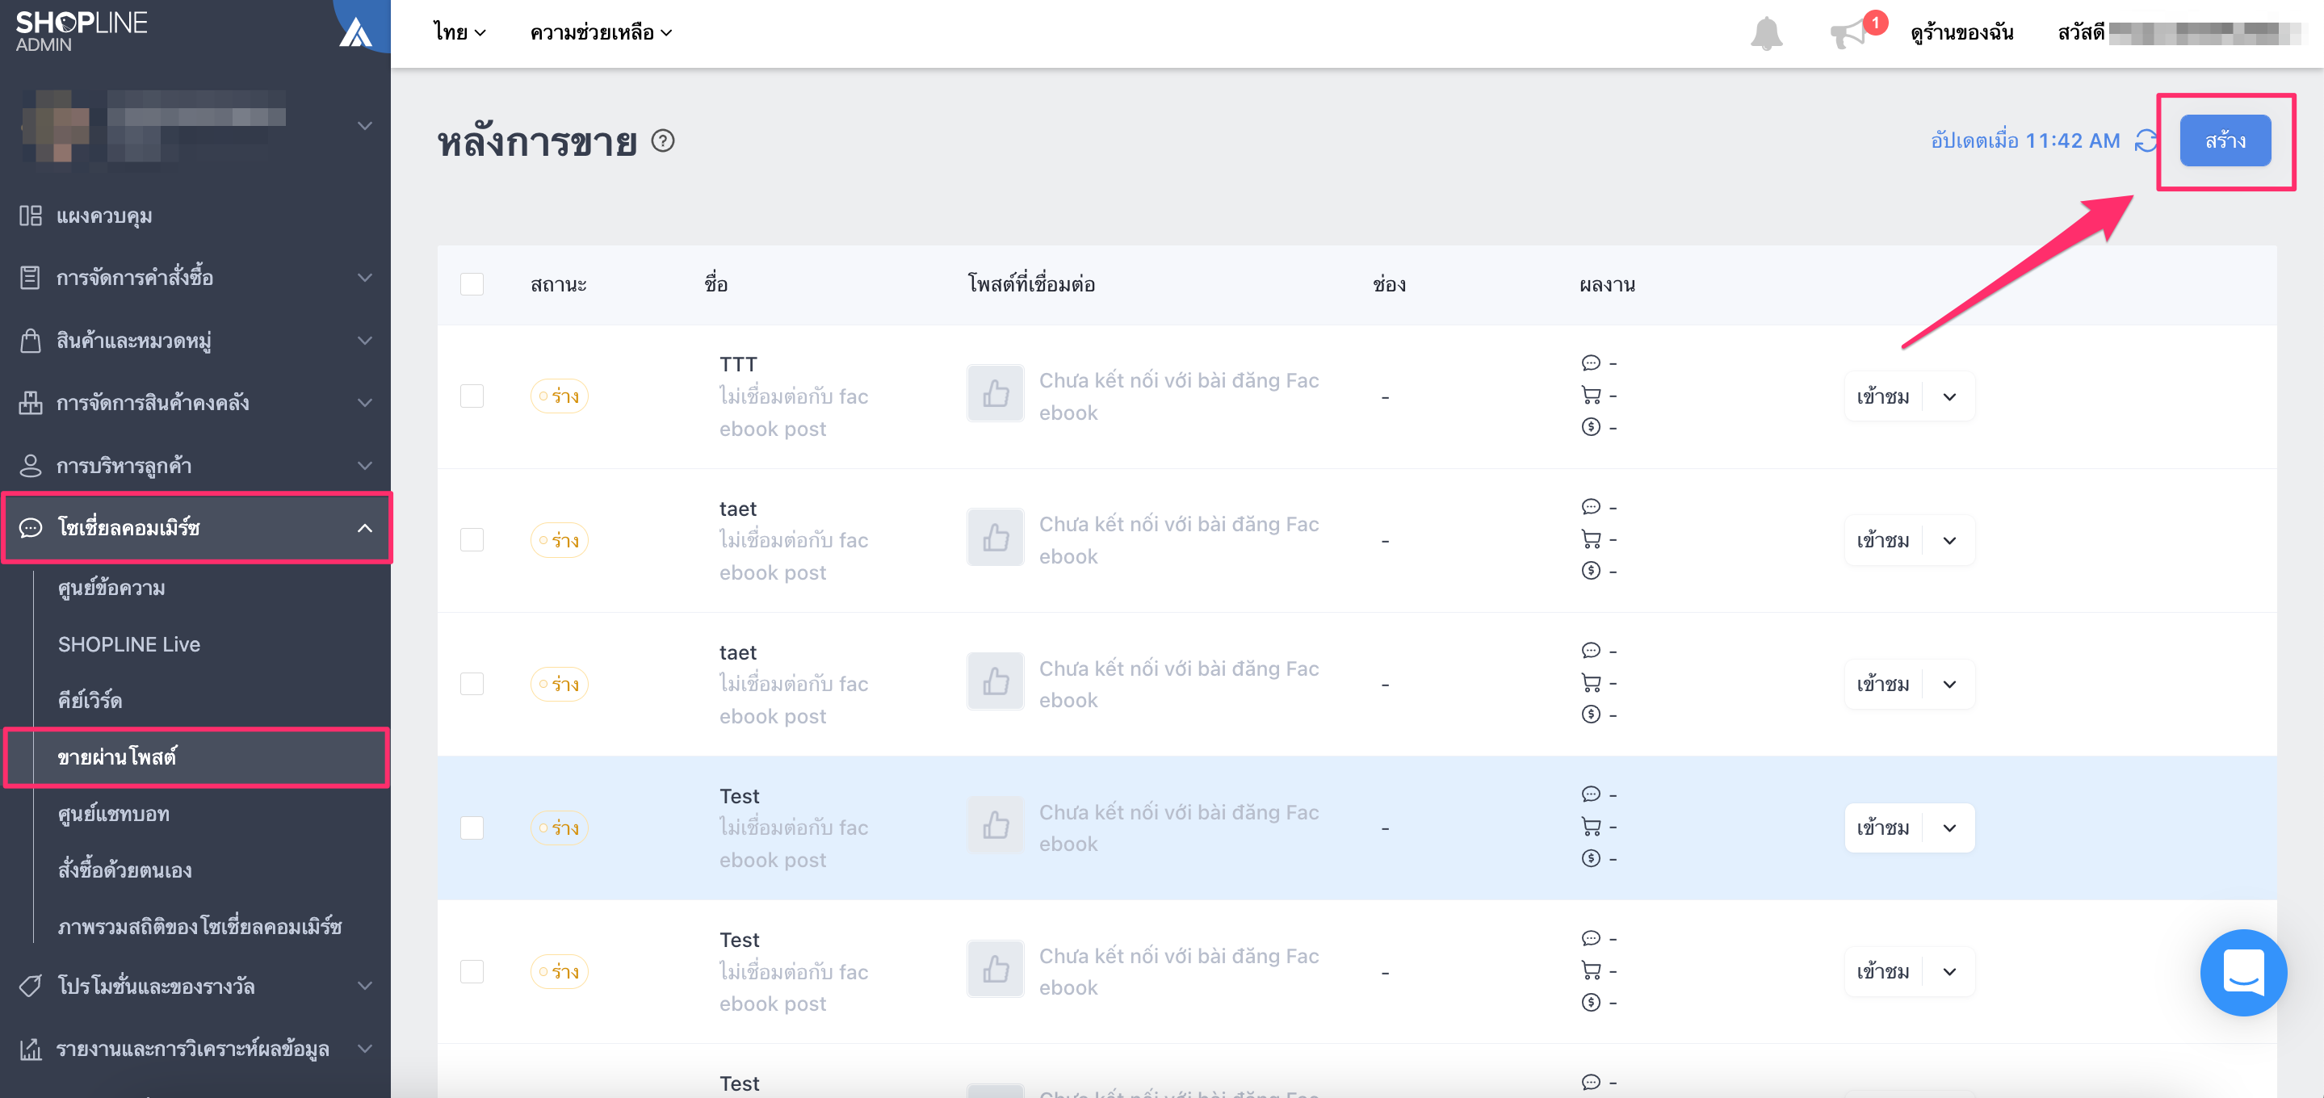Click the ดูร้านของฉัน link
The width and height of the screenshot is (2324, 1098).
click(x=1961, y=33)
